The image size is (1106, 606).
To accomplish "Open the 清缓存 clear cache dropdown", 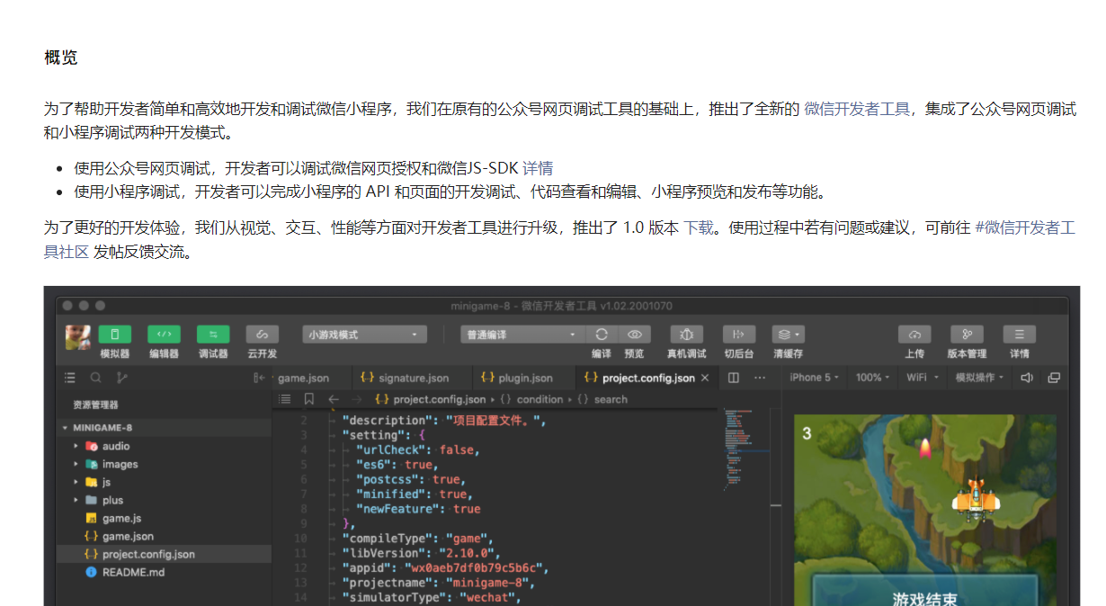I will (x=788, y=334).
